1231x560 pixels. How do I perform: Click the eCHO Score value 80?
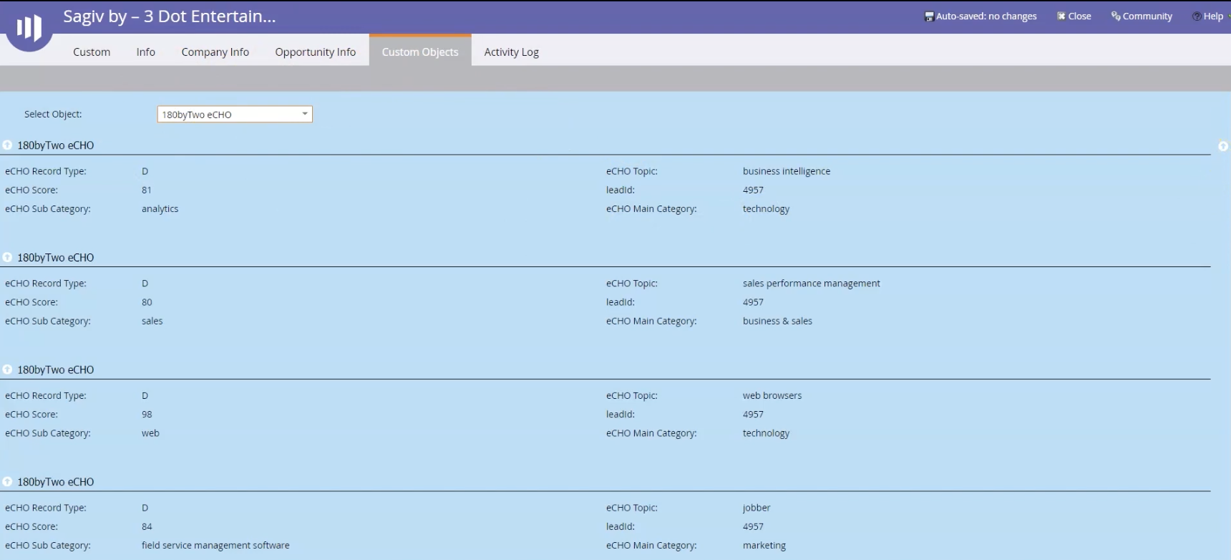147,302
